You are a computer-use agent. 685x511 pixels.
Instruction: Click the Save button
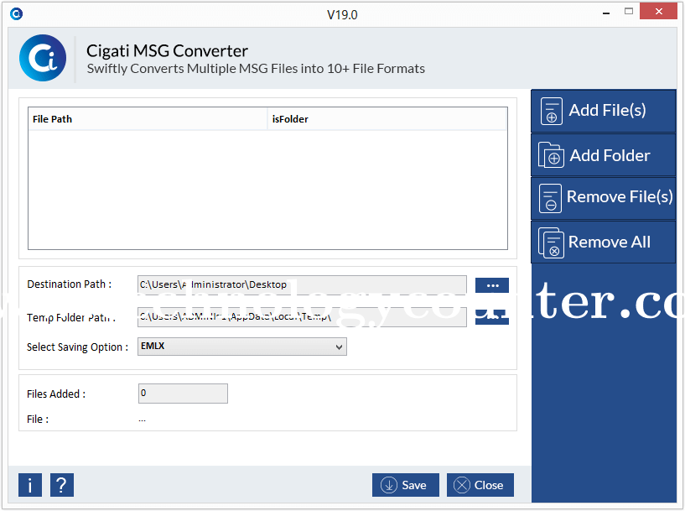pos(406,485)
